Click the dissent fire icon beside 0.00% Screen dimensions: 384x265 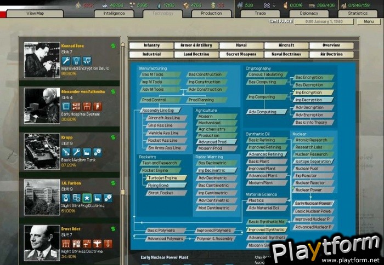point(286,5)
